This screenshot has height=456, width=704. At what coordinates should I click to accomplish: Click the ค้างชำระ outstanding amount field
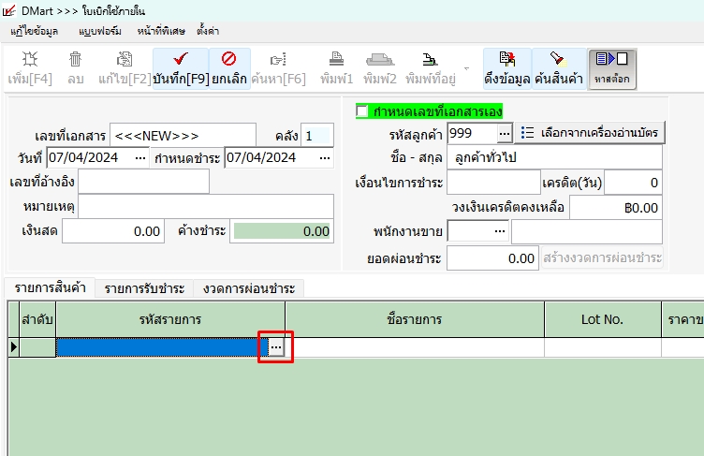(x=282, y=231)
